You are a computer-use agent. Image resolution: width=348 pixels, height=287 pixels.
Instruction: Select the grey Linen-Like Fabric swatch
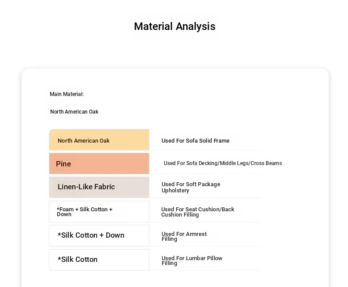(x=99, y=187)
